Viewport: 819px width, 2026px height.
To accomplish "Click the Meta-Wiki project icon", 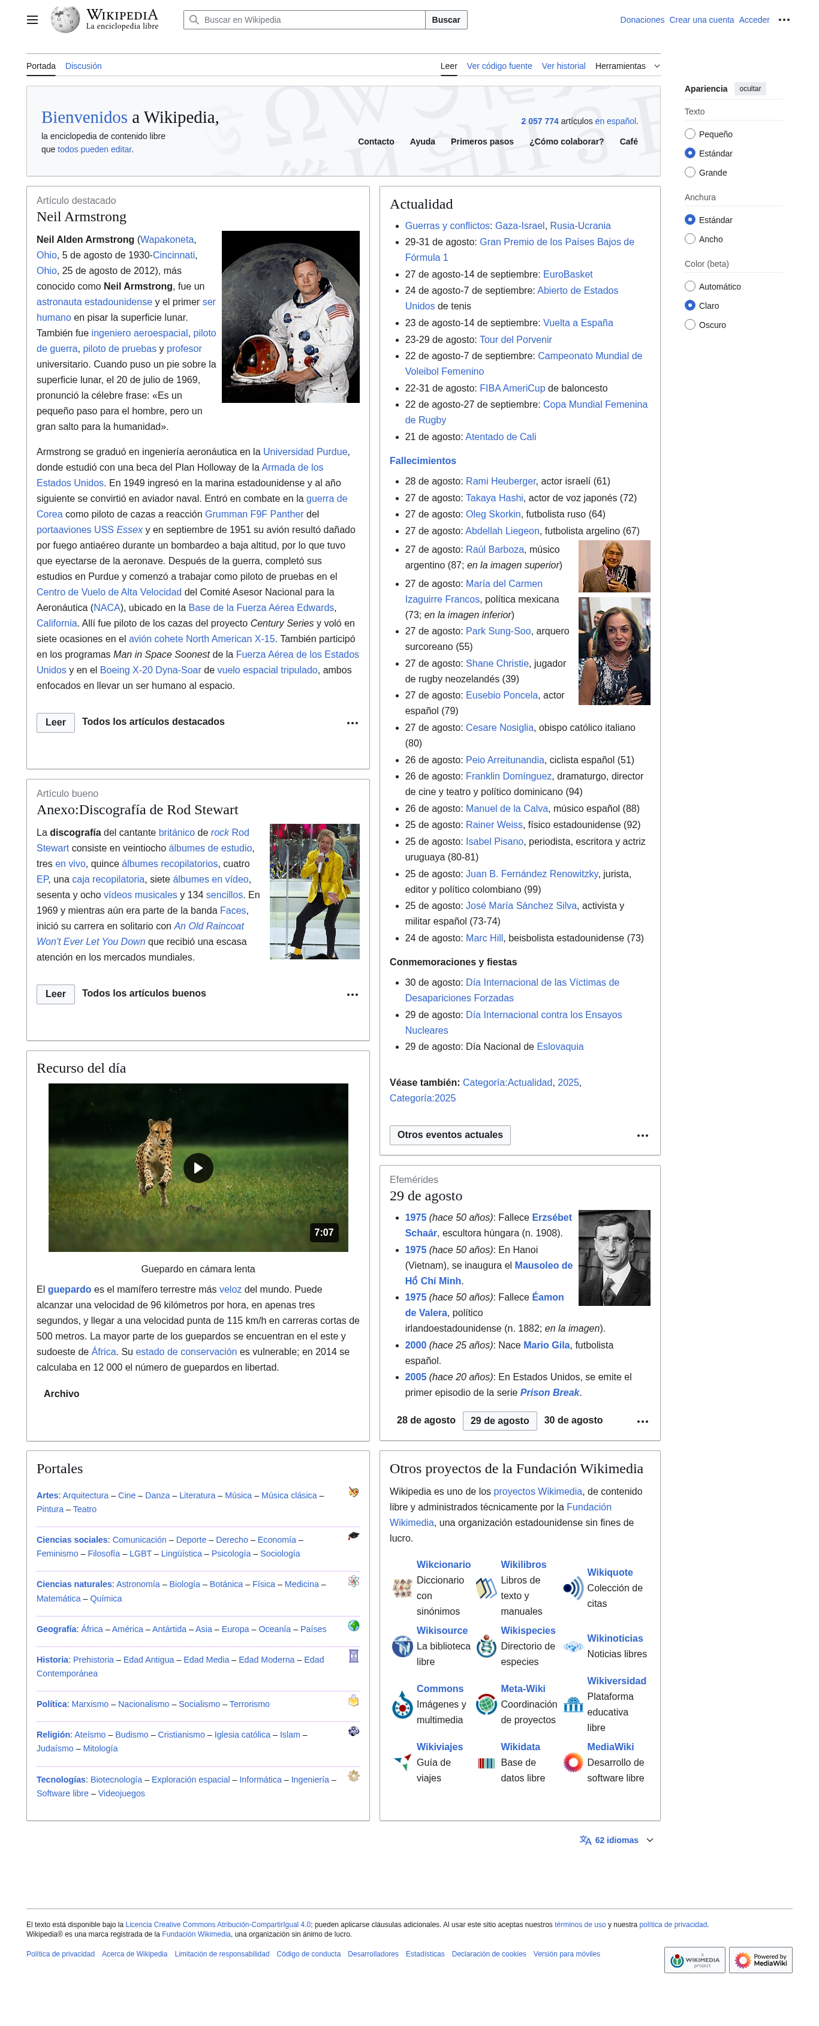I will click(x=486, y=1705).
